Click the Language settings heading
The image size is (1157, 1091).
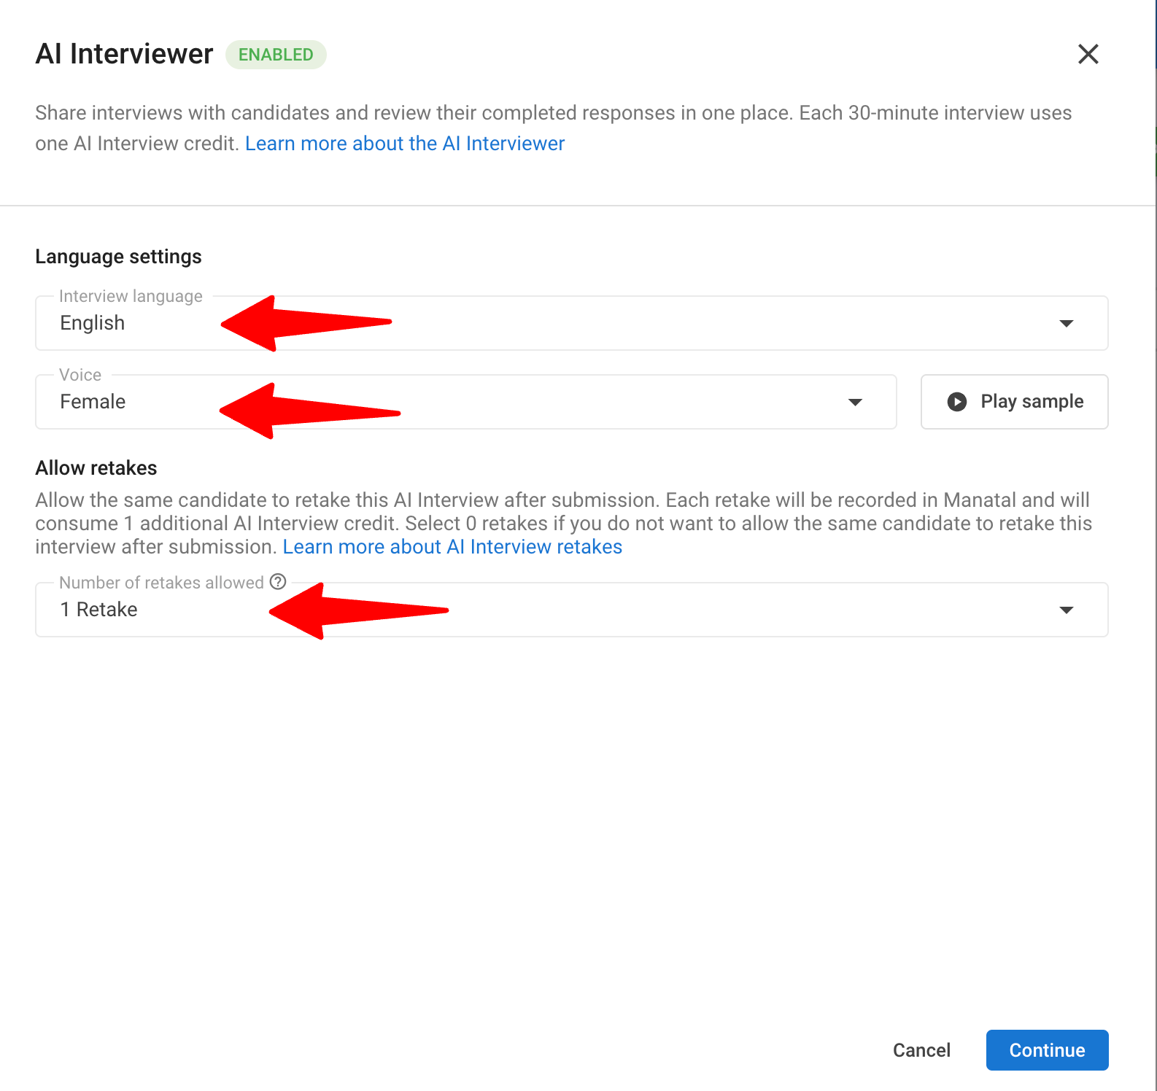118,257
